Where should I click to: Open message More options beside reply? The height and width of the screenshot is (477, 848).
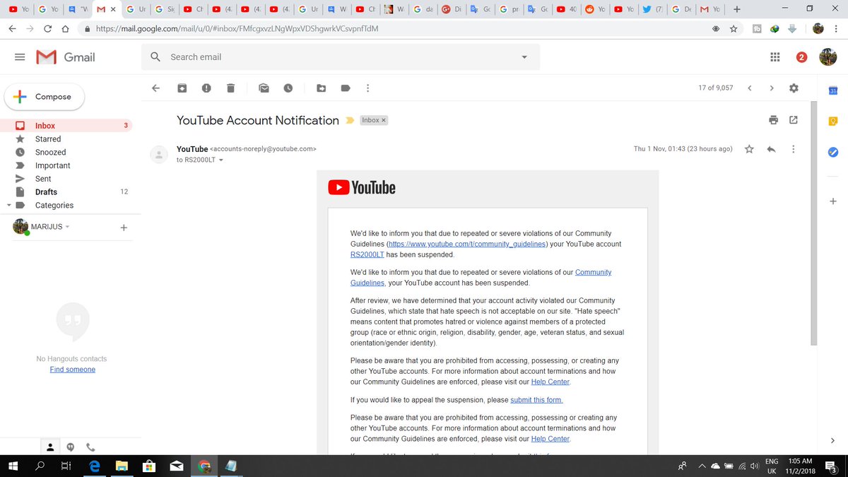[794, 149]
